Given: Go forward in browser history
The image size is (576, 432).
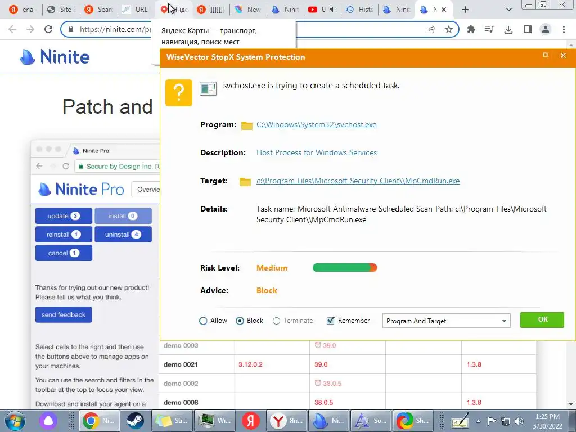Looking at the screenshot, I should click(30, 29).
